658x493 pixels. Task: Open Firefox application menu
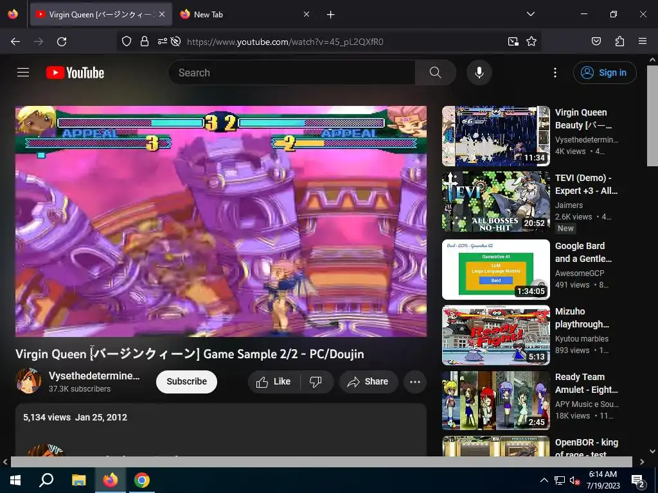pyautogui.click(x=642, y=42)
